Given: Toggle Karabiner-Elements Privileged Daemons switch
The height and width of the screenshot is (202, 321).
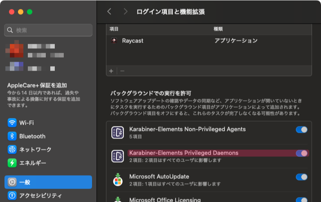Looking at the screenshot, I should coord(302,153).
